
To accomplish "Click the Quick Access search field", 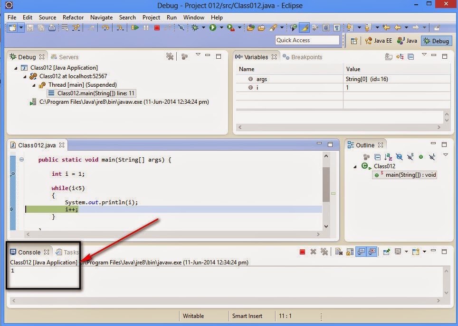I will (x=307, y=40).
